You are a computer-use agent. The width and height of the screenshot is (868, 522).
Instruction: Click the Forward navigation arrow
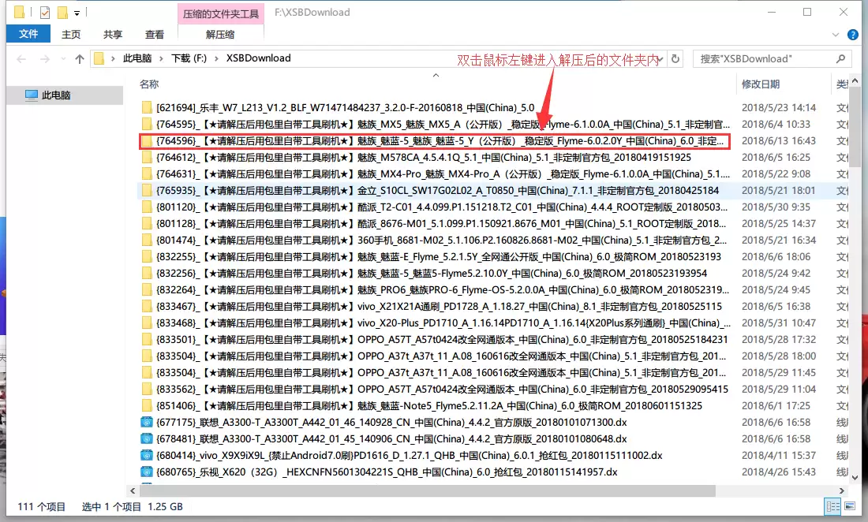pyautogui.click(x=45, y=58)
